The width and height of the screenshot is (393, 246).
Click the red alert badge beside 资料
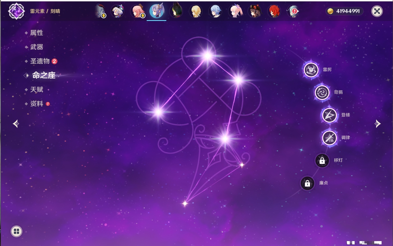pyautogui.click(x=48, y=104)
